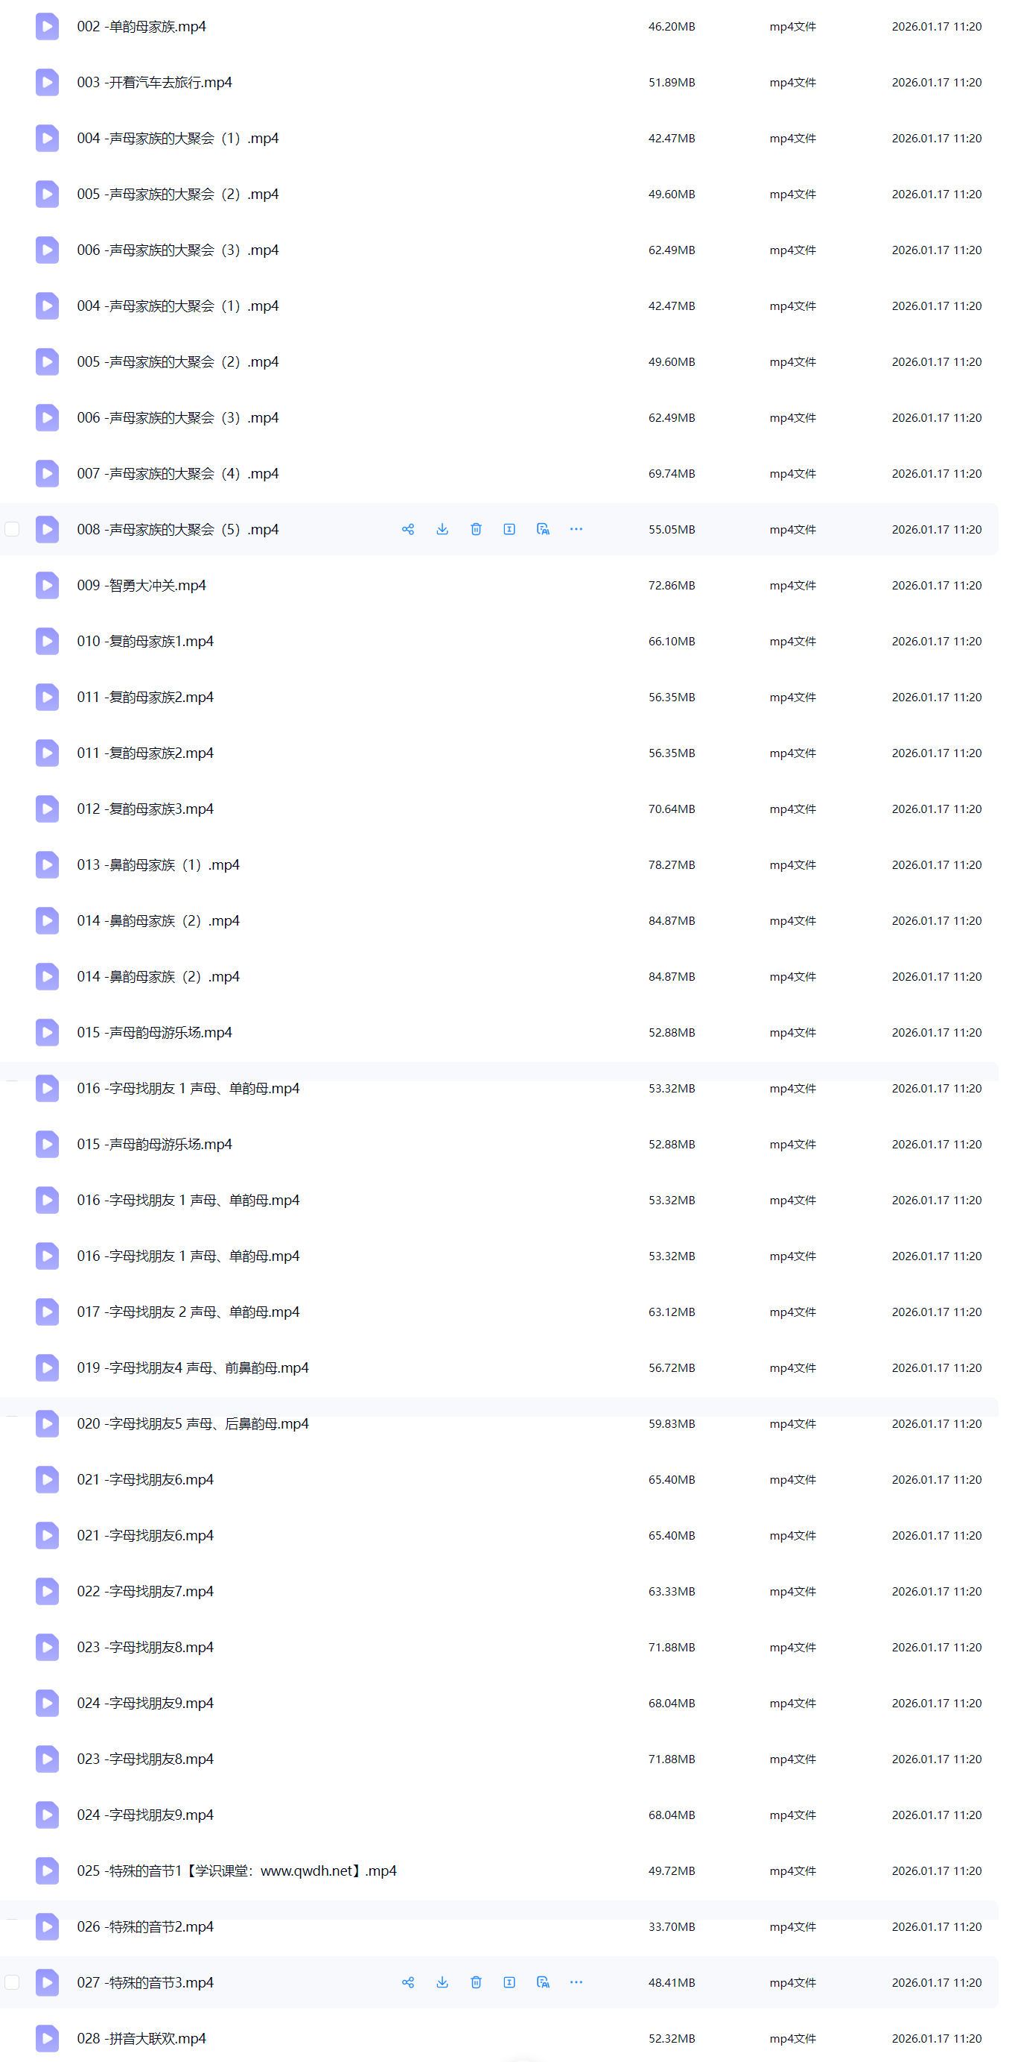Open more options on the 008 row

pyautogui.click(x=576, y=529)
